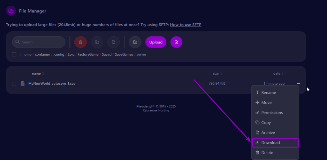Click the red trash delete toolbar button
The height and width of the screenshot is (160, 327).
[x=80, y=42]
